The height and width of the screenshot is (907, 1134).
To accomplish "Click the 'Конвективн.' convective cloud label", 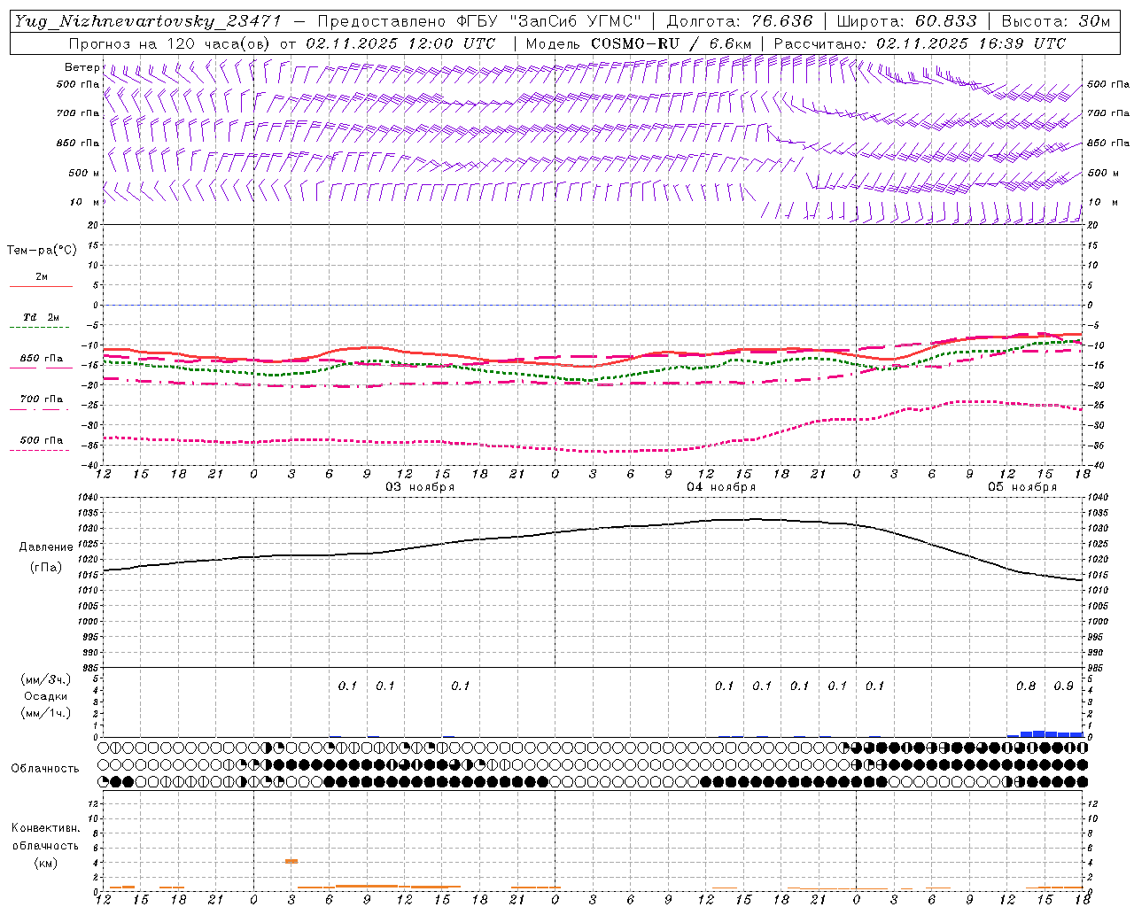I will (45, 828).
